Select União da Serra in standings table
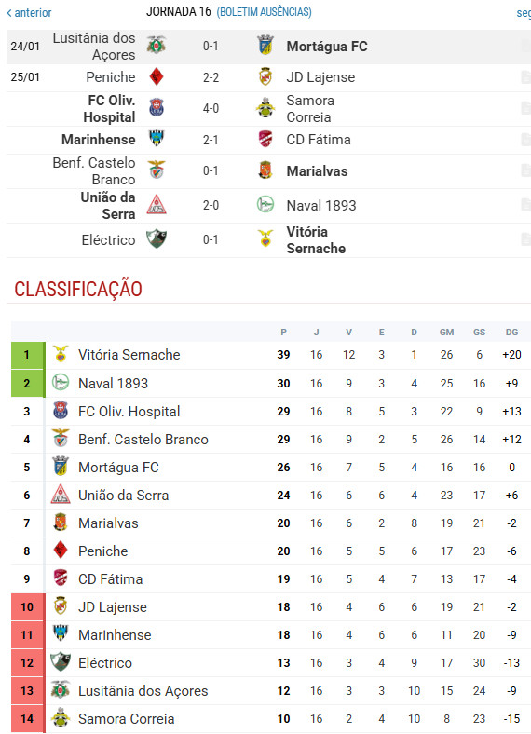This screenshot has height=734, width=531. pyautogui.click(x=124, y=496)
